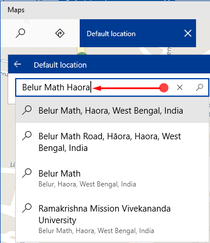
Task: Clear the search text with X
Action: click(180, 87)
